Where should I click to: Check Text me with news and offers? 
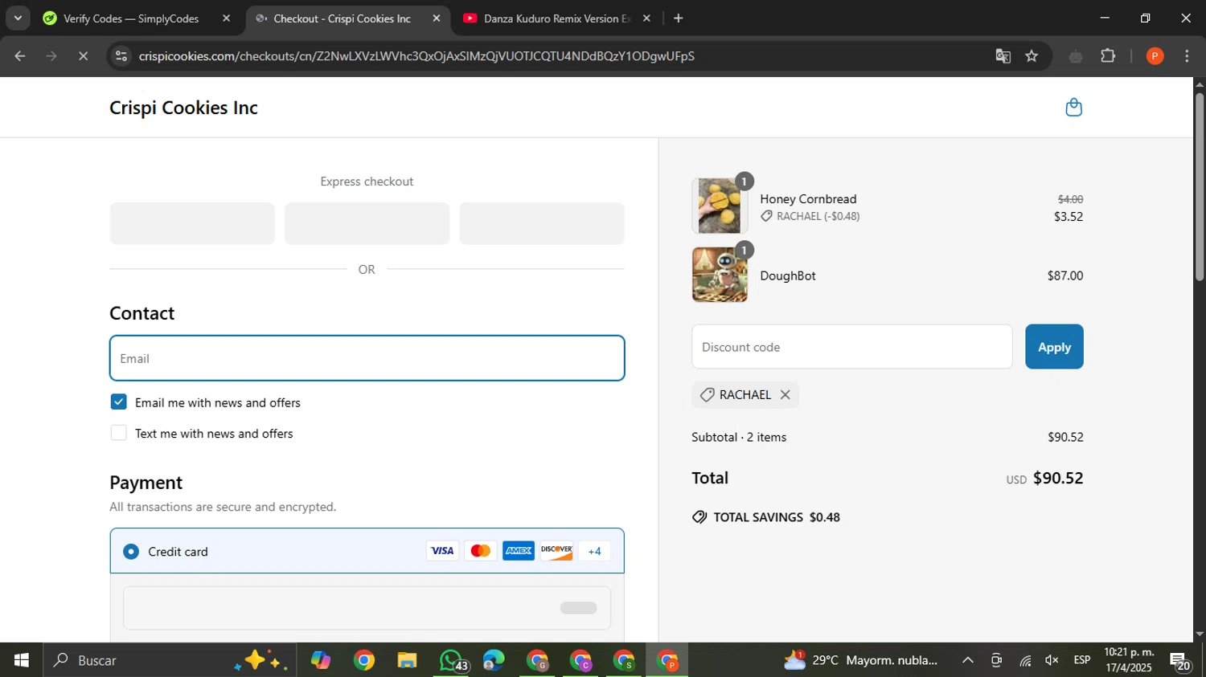click(119, 433)
